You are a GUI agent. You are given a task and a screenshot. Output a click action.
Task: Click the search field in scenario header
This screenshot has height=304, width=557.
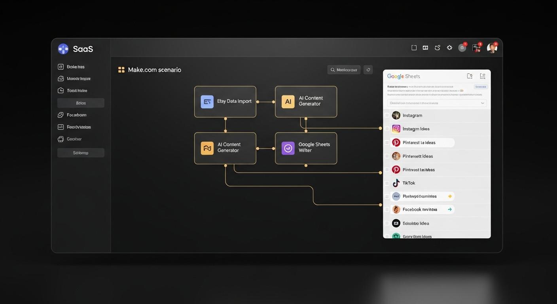[344, 70]
